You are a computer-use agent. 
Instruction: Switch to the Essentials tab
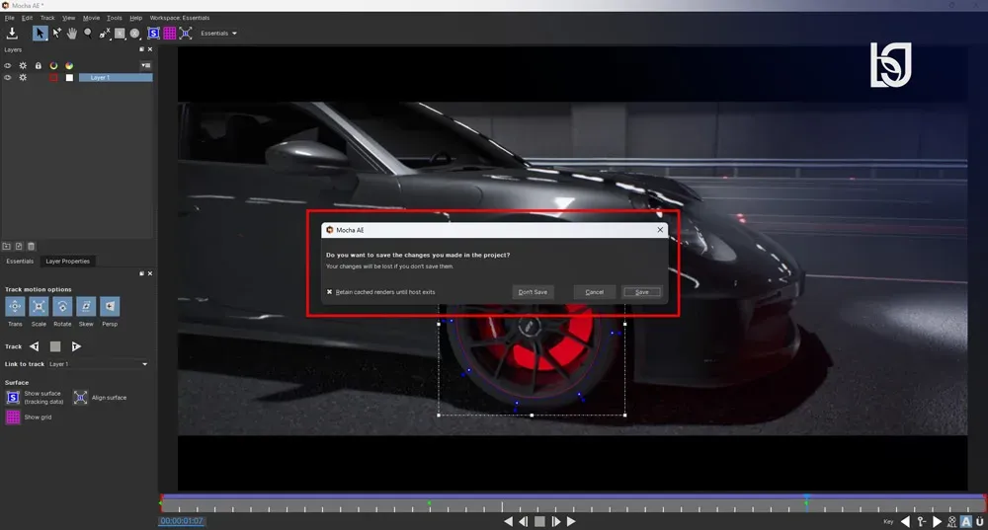pos(20,262)
